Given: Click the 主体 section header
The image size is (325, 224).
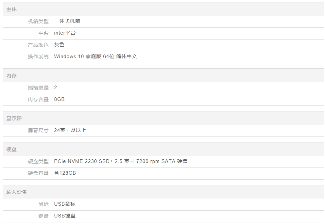Looking at the screenshot, I should pos(11,9).
